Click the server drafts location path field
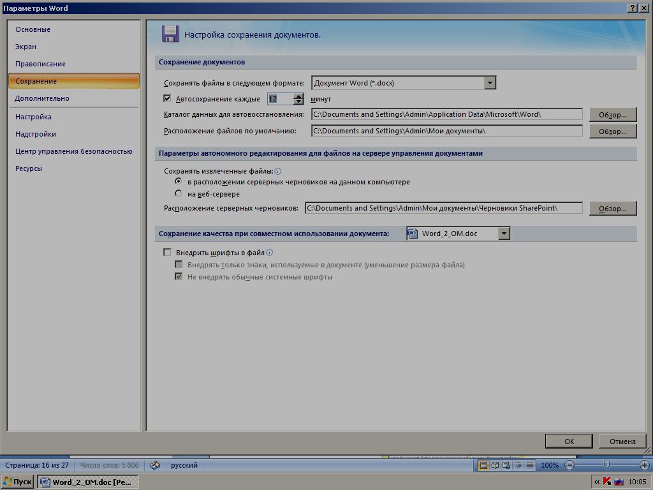This screenshot has height=490, width=653. [444, 208]
